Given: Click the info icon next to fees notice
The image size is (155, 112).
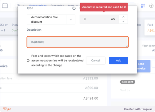Looking at the screenshot, I should [28, 60].
